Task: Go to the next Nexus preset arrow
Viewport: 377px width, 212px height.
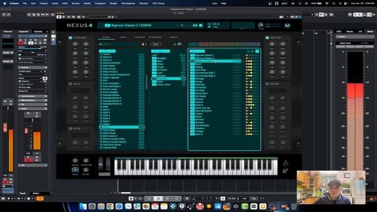Action: coord(196,25)
